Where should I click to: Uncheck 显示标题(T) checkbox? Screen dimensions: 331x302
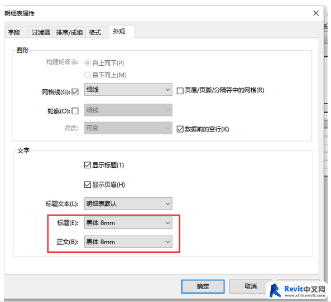pos(88,165)
